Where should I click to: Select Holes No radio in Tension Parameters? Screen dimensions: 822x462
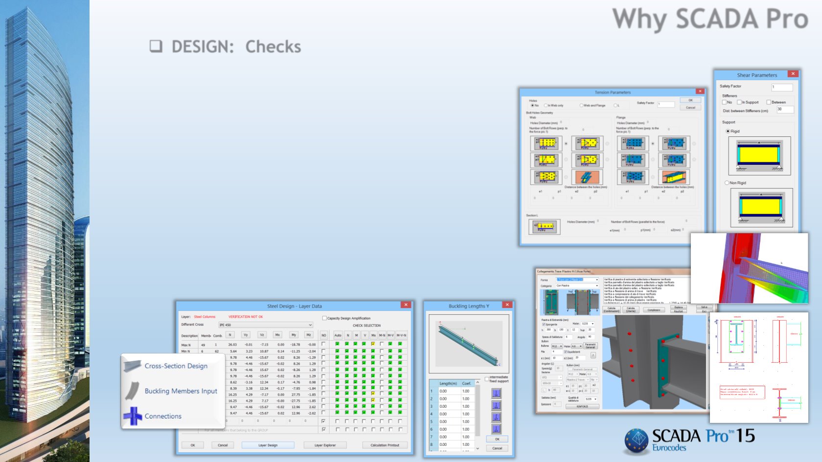532,105
